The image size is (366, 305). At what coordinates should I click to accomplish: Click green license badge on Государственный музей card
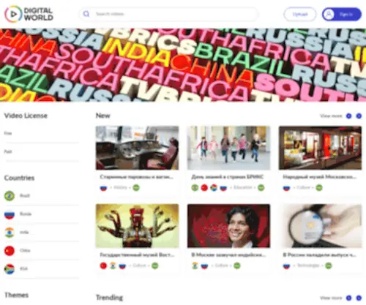pos(155,266)
